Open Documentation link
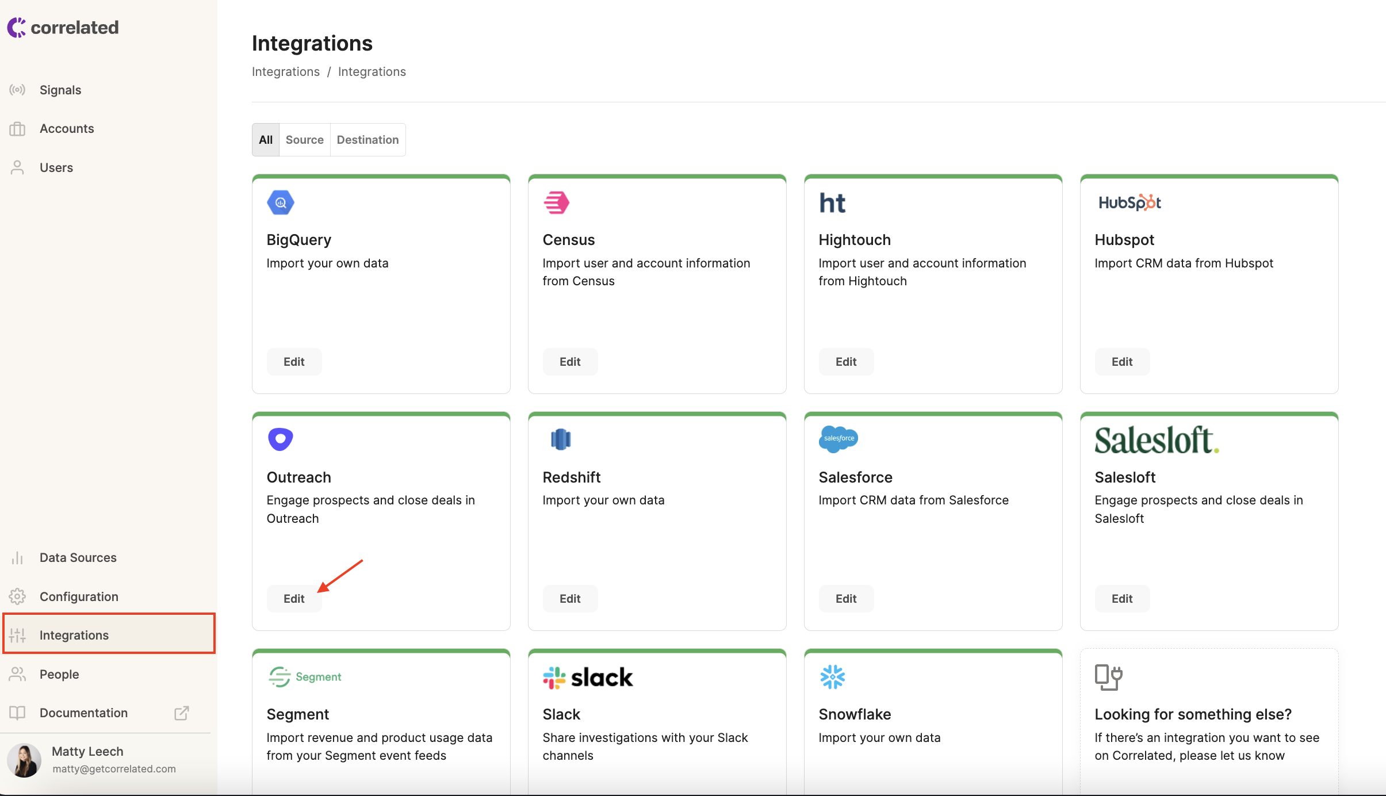The height and width of the screenshot is (796, 1386). click(x=83, y=713)
